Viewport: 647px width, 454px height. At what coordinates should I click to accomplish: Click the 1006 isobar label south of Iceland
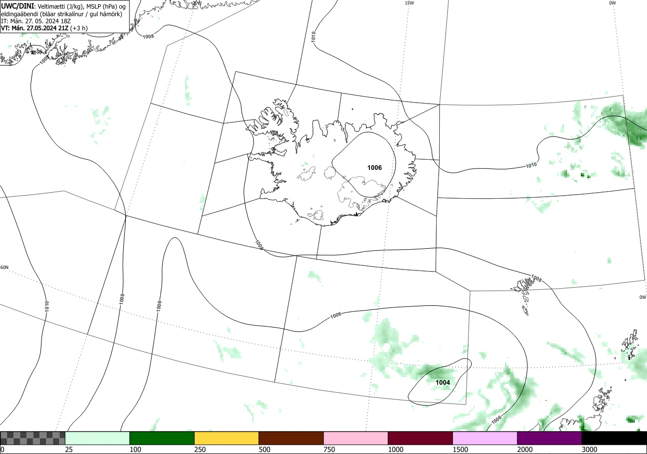(336, 315)
